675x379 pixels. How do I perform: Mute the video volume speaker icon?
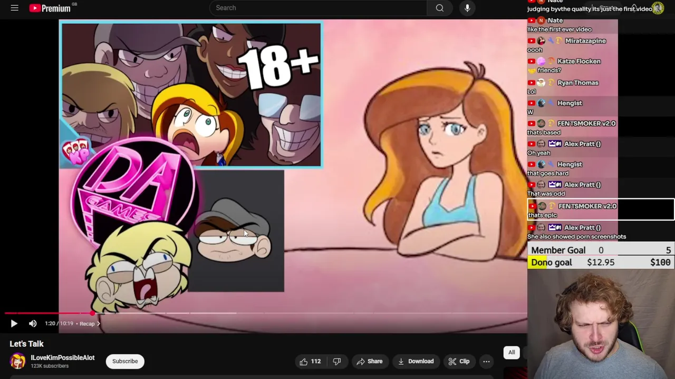[x=33, y=324]
